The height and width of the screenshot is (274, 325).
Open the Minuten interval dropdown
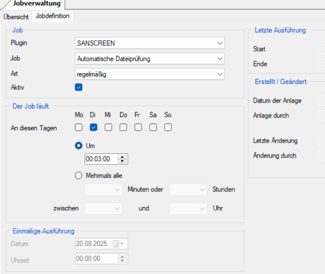click(x=103, y=189)
